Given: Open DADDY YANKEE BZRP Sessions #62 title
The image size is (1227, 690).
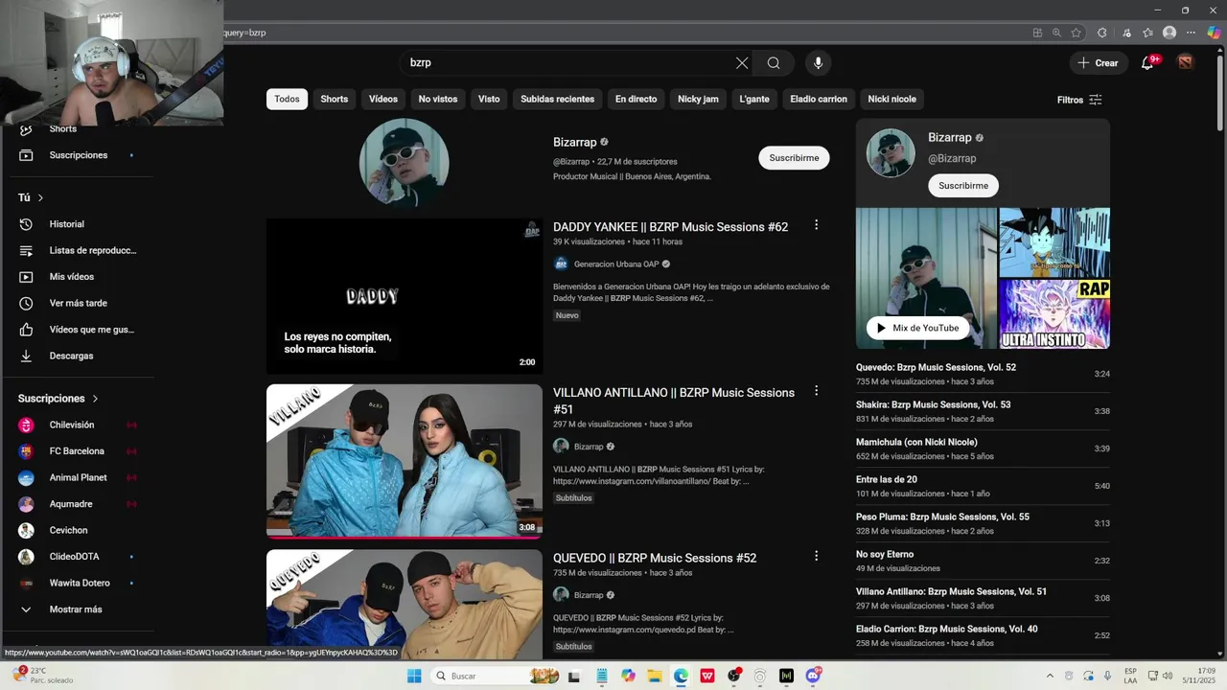Looking at the screenshot, I should 670,227.
